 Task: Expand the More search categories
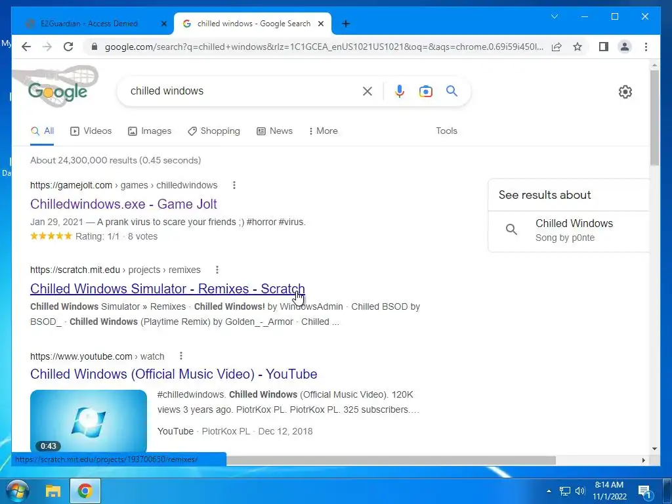click(x=323, y=131)
